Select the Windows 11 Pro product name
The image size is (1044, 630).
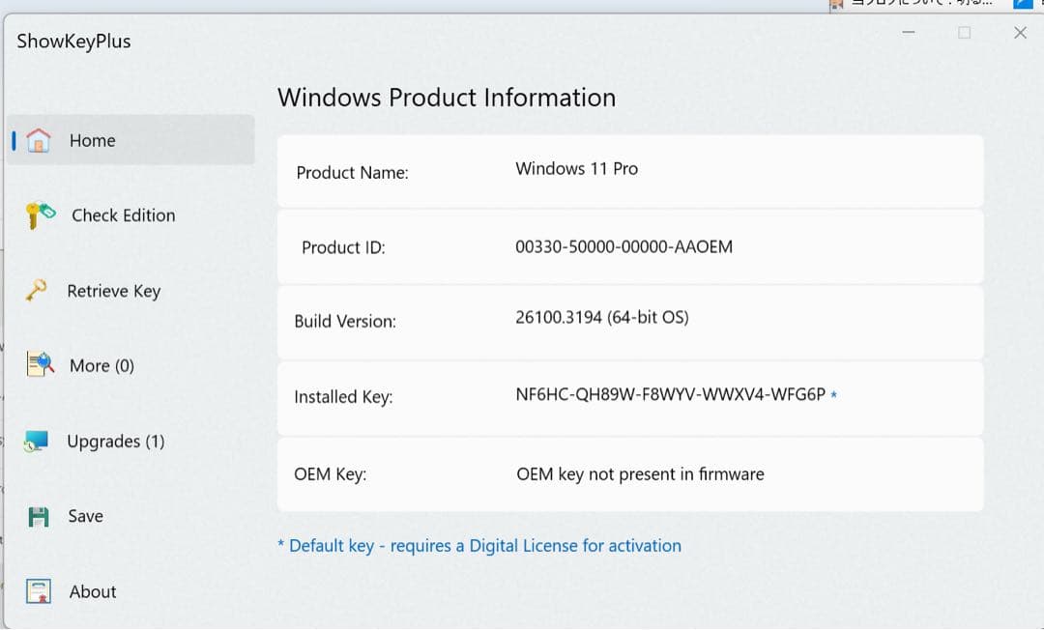(576, 167)
